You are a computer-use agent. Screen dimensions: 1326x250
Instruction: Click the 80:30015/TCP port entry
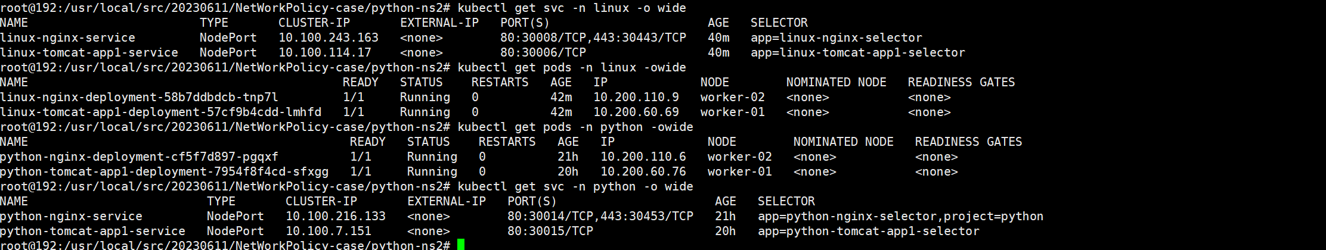(550, 231)
